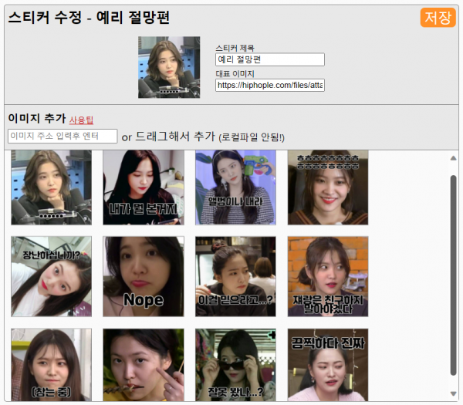The image size is (463, 405).
Task: Select the '(참는 중)' sticker
Action: (51, 365)
